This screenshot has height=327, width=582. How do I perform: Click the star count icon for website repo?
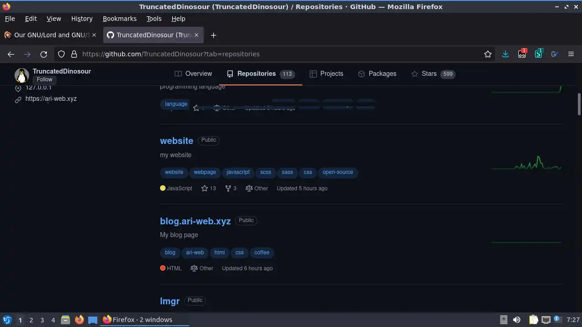pyautogui.click(x=205, y=188)
